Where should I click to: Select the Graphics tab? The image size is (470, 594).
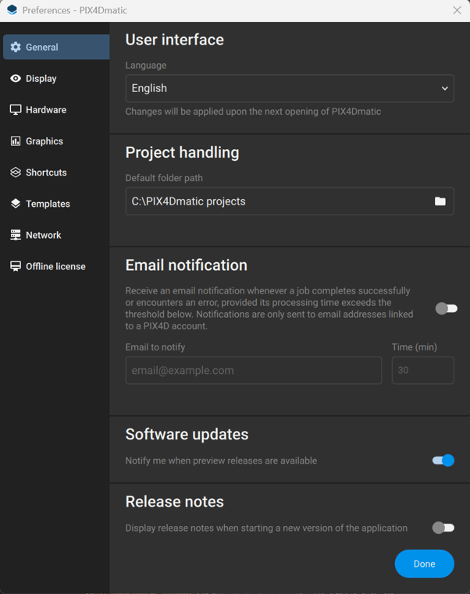click(x=56, y=141)
